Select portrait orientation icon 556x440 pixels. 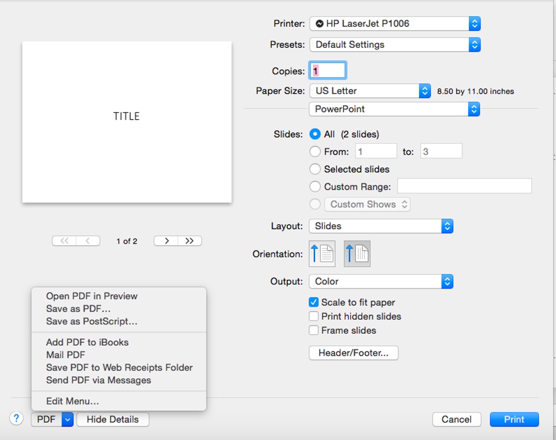click(322, 254)
